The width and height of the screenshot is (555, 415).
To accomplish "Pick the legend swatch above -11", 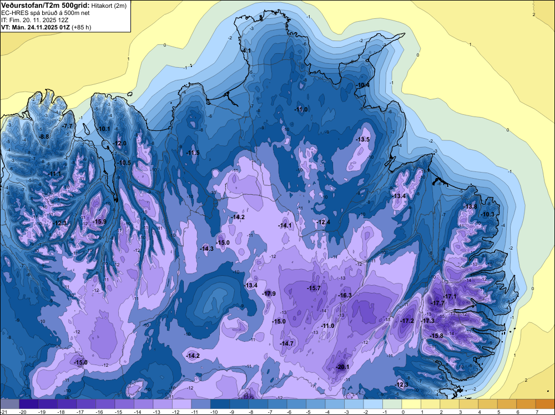I will click(x=200, y=404).
